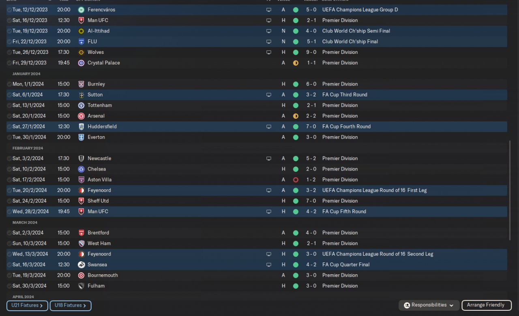This screenshot has width=519, height=316.
Task: Click the Feyenoord badge in the First Leg row
Action: (81, 190)
